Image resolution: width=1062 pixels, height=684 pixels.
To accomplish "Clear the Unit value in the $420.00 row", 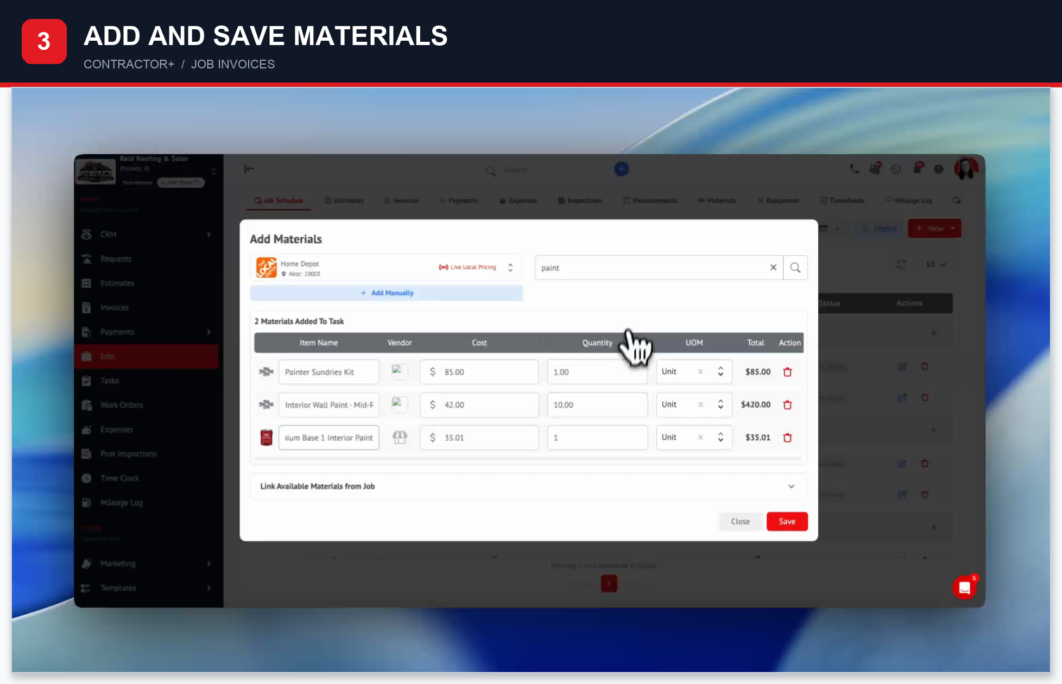I will point(700,405).
